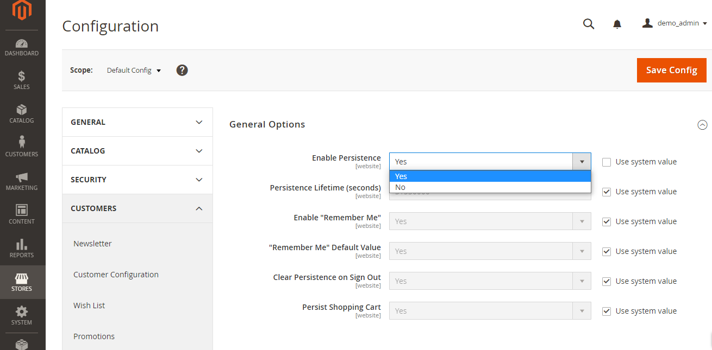Uncheck Use system value for Enable Persistence

[x=606, y=162]
